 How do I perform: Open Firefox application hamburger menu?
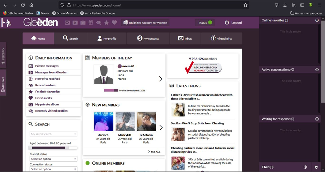click(x=319, y=5)
